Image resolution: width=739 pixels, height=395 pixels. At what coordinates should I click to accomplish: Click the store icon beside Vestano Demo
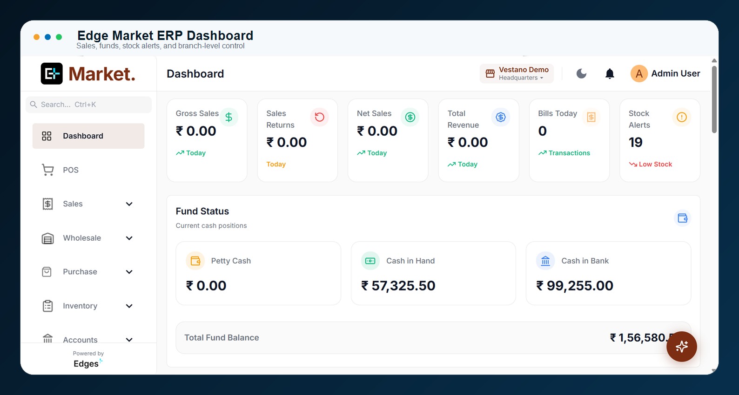point(490,73)
